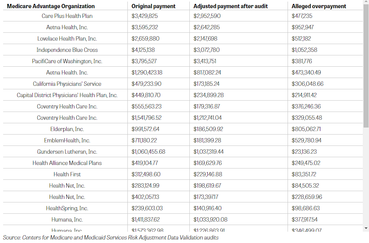Click the vertical scrollbar thumb

coord(365,66)
